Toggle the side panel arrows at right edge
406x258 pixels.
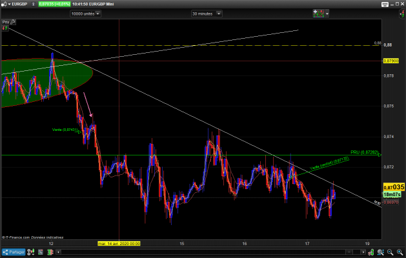[x=402, y=14]
